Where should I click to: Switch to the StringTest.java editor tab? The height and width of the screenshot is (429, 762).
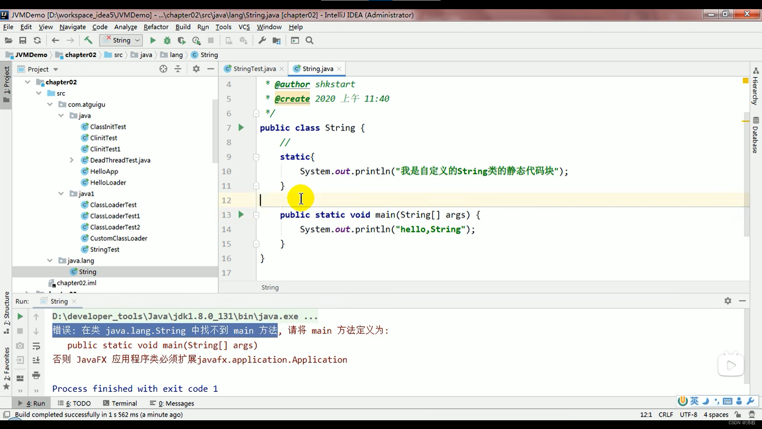254,69
